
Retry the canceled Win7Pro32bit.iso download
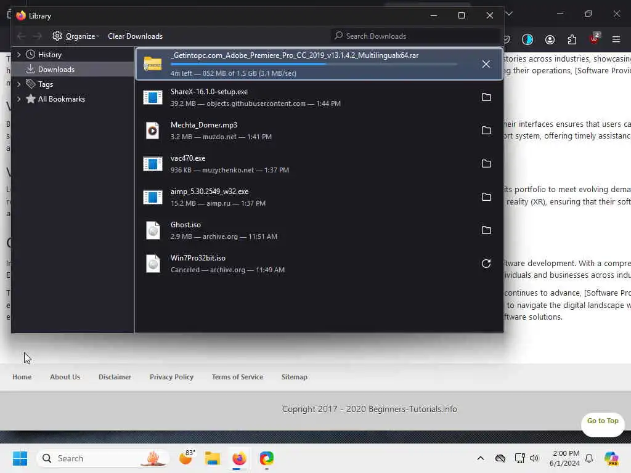(x=486, y=264)
